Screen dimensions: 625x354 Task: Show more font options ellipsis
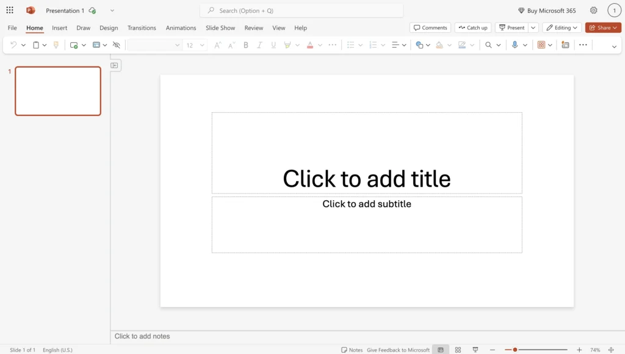point(333,45)
